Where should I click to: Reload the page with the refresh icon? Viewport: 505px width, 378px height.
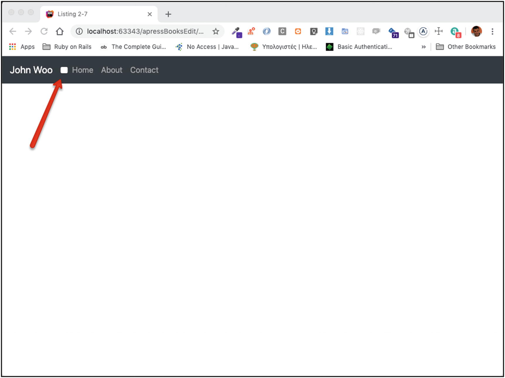44,31
